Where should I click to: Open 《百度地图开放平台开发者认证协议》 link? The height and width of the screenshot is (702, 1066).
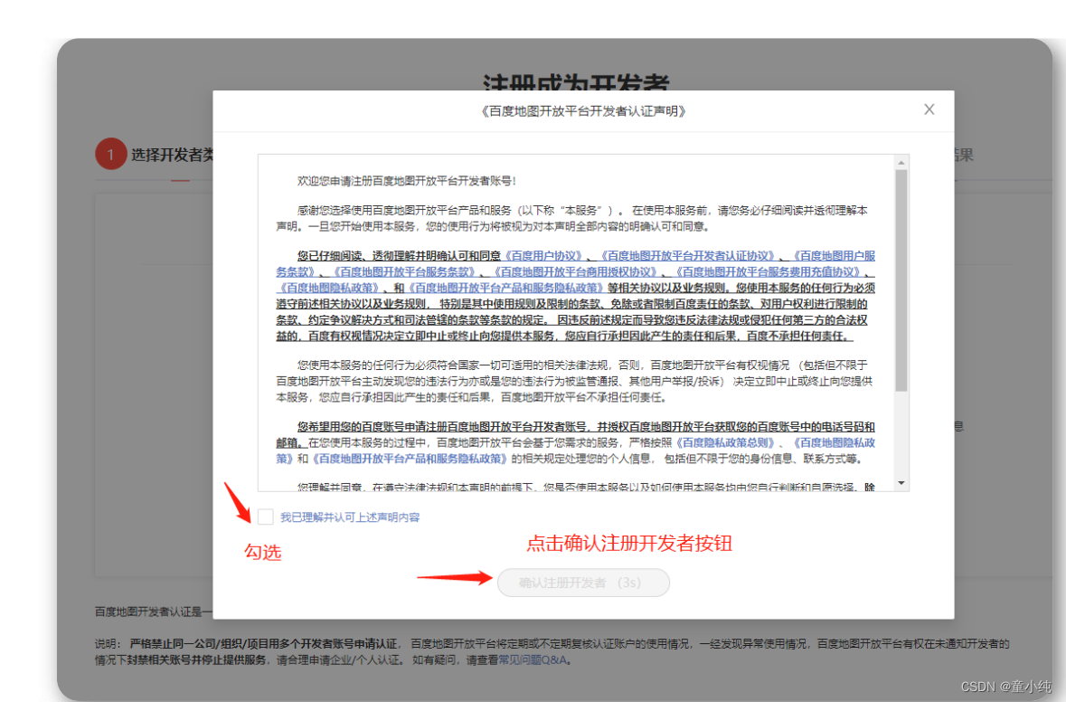[687, 256]
